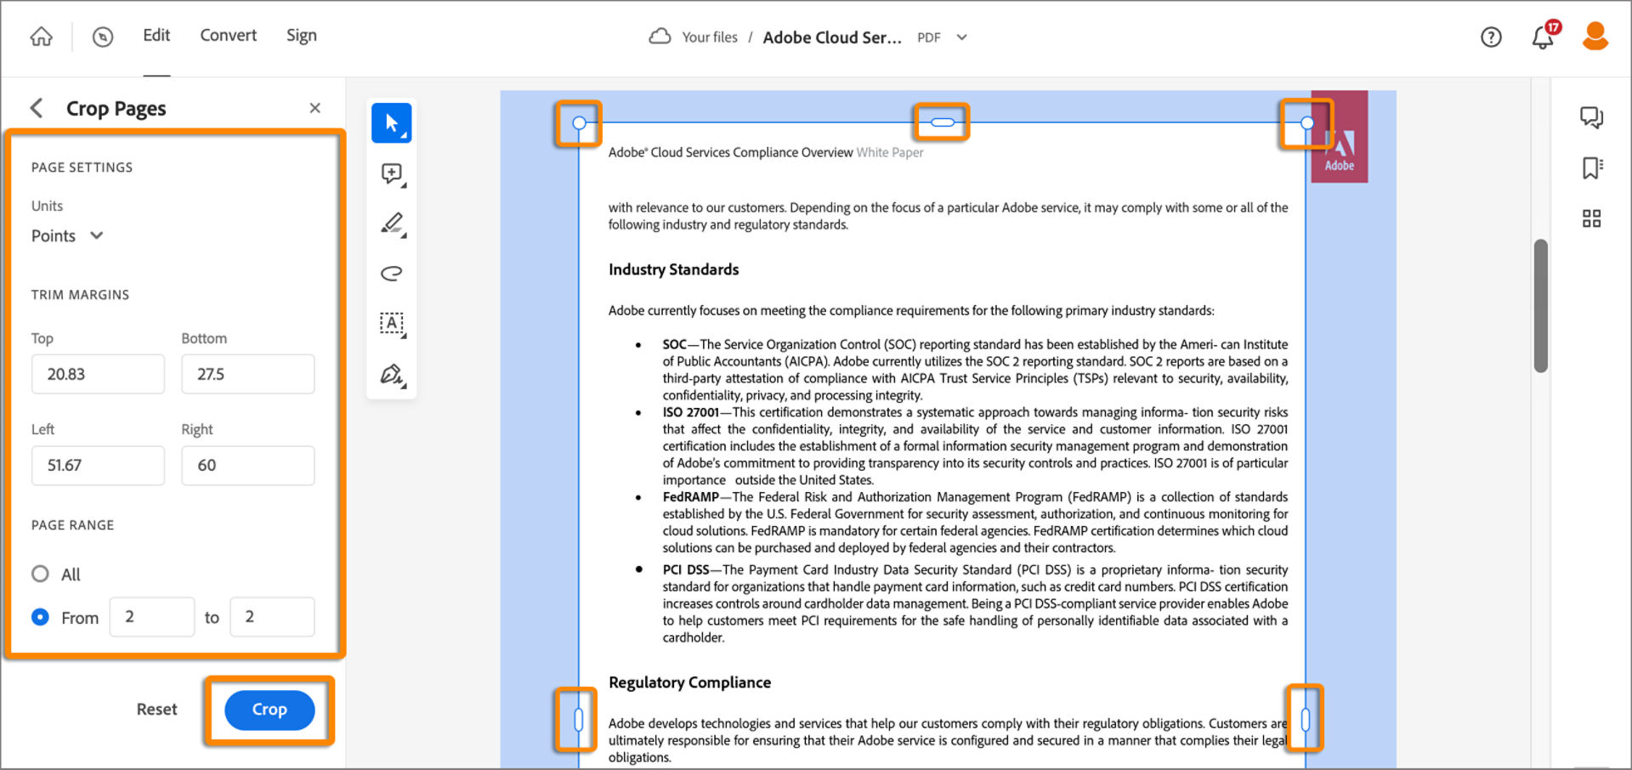The height and width of the screenshot is (770, 1632).
Task: Click the document vertical scrollbar thumb
Action: (x=1540, y=306)
